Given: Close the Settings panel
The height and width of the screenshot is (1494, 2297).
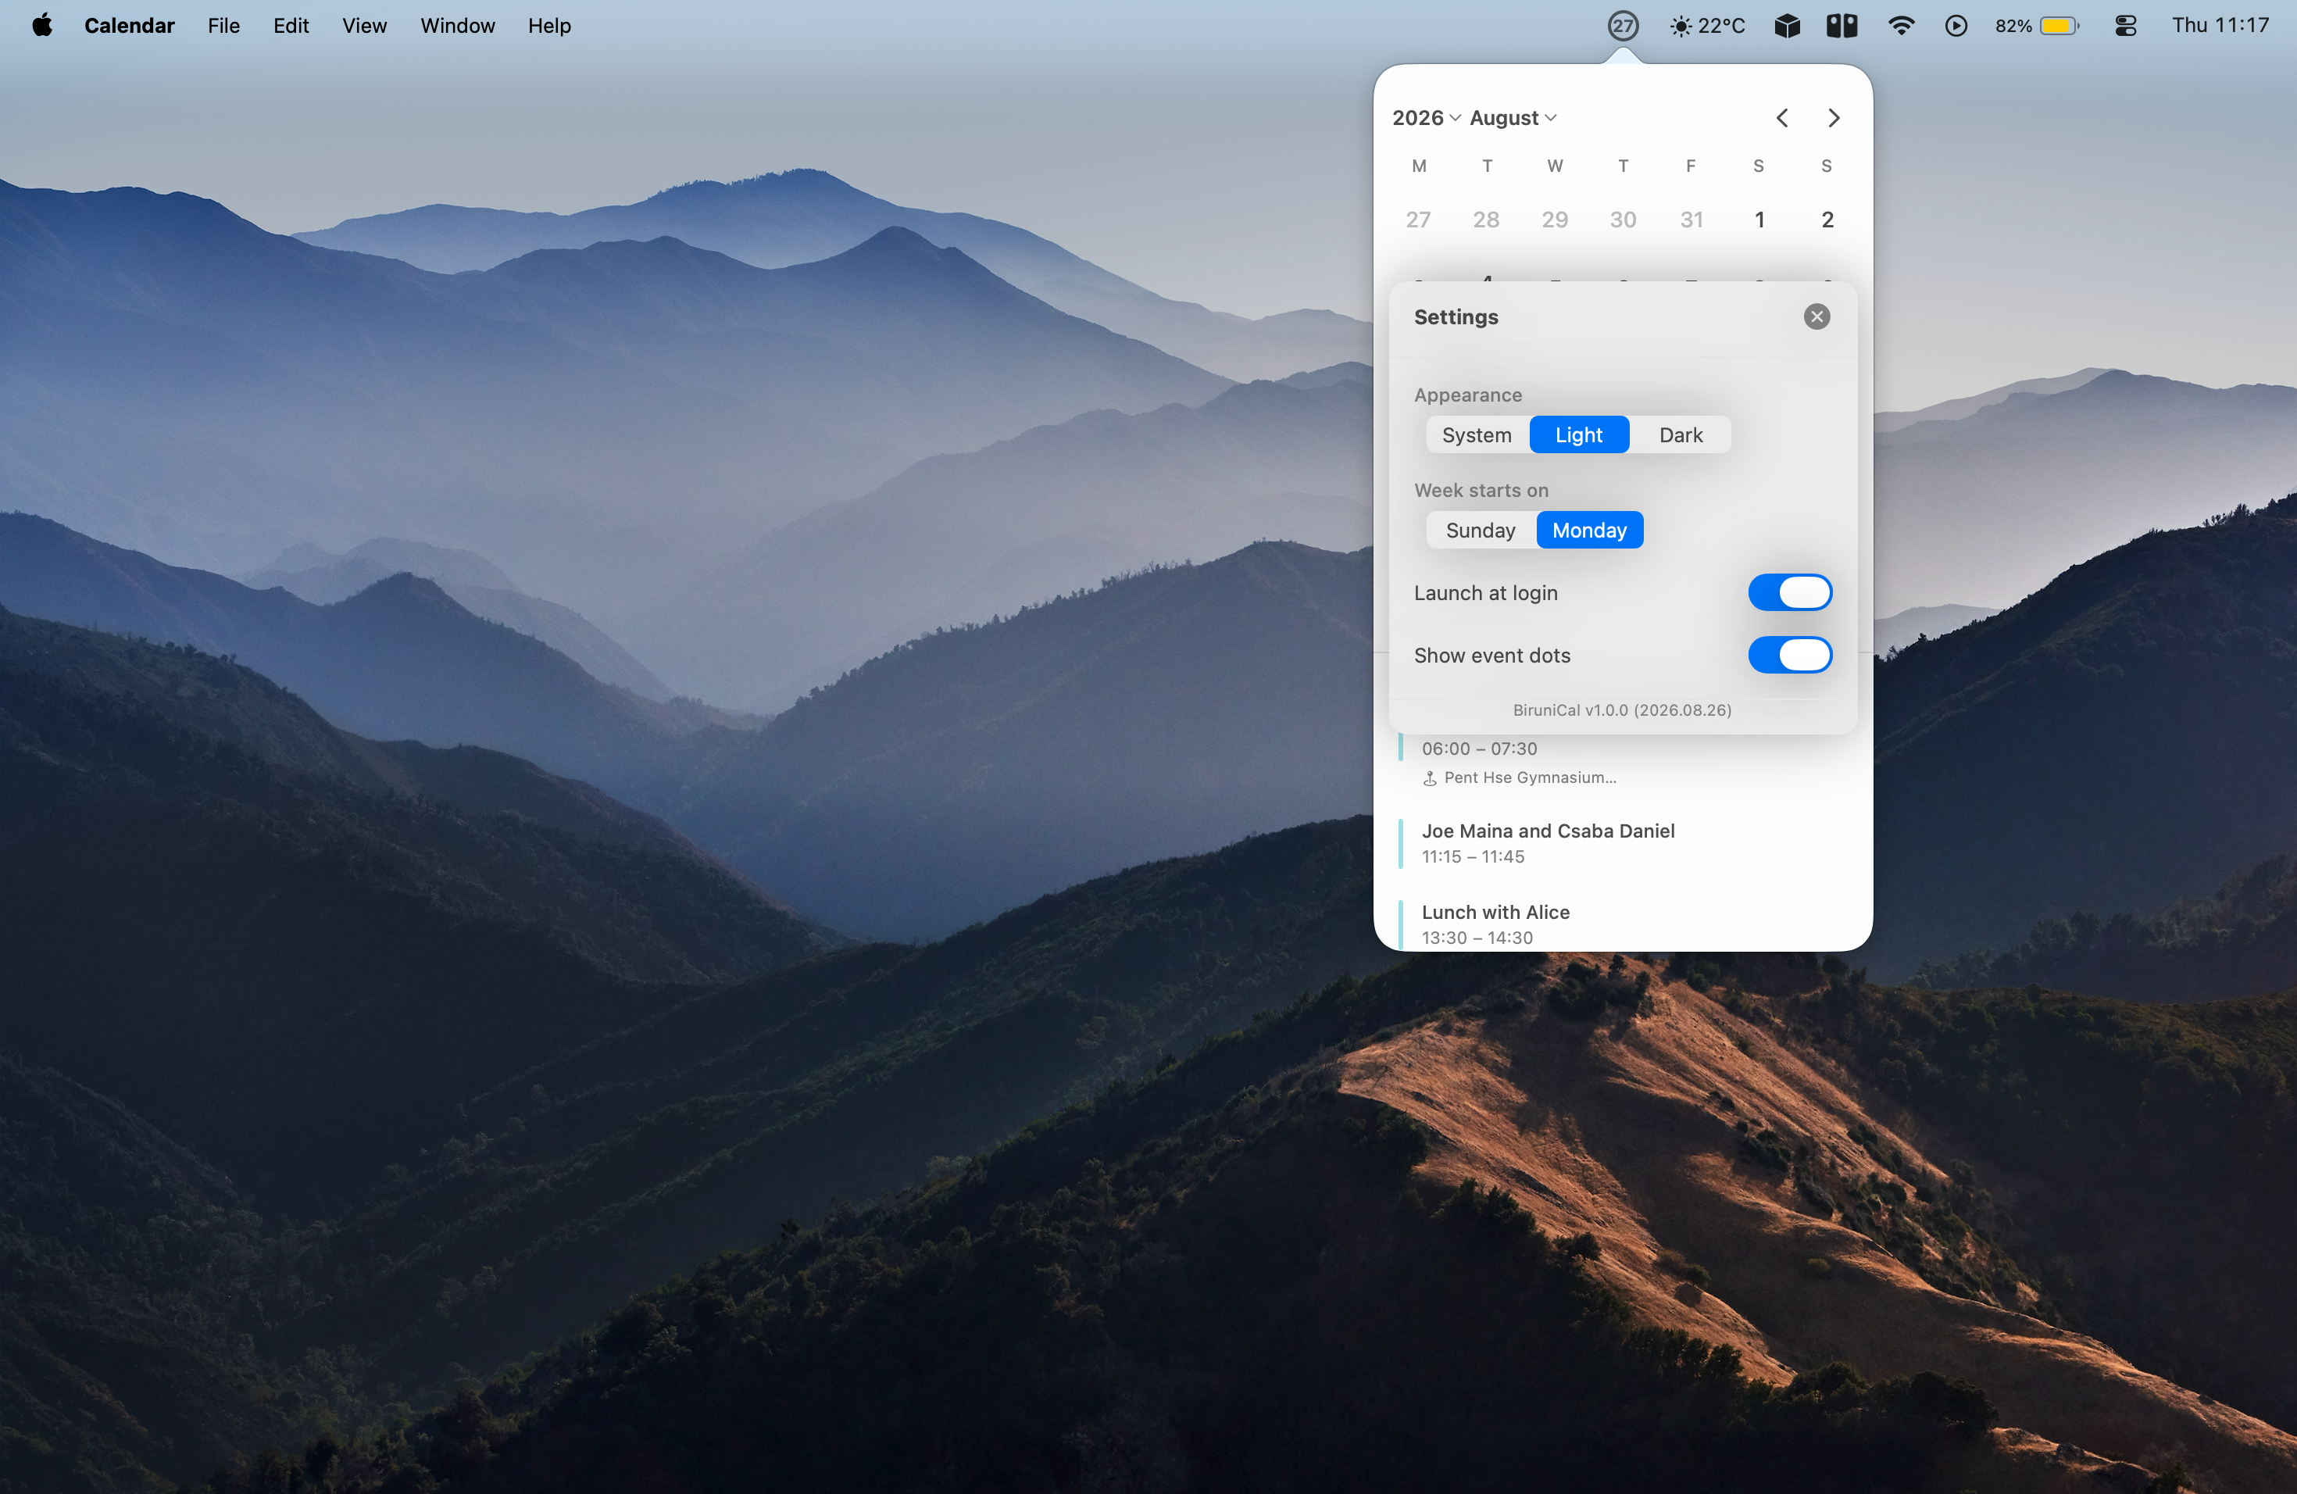Looking at the screenshot, I should tap(1817, 316).
